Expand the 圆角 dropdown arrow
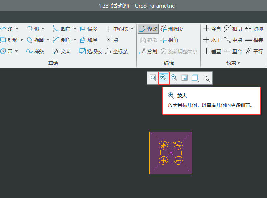The image size is (267, 198). click(75, 29)
